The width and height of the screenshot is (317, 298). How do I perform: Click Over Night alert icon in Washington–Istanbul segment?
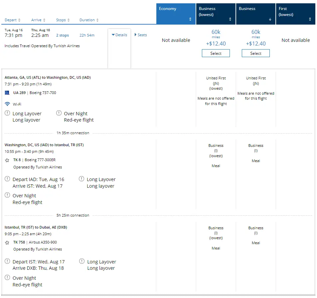click(7, 195)
